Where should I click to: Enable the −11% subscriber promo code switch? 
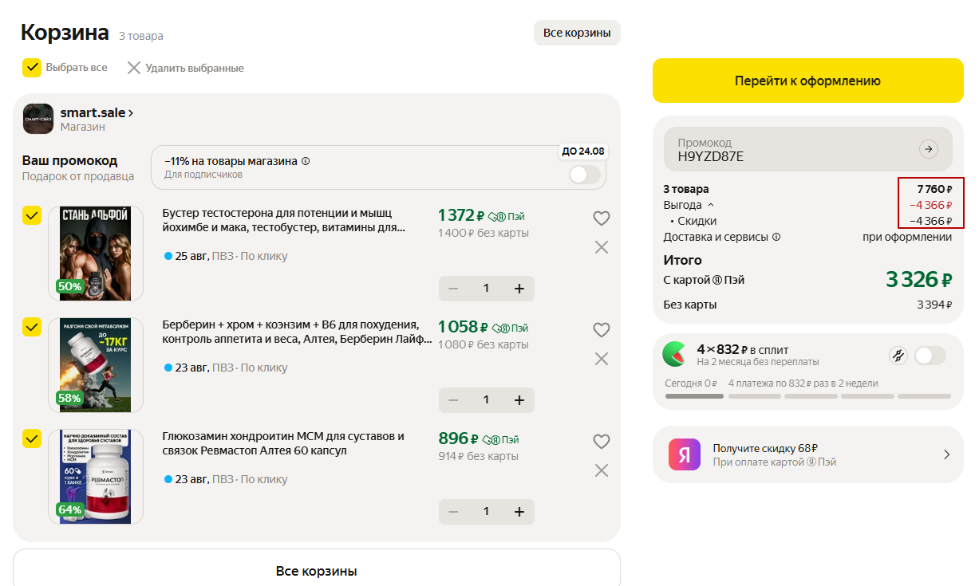(x=584, y=175)
